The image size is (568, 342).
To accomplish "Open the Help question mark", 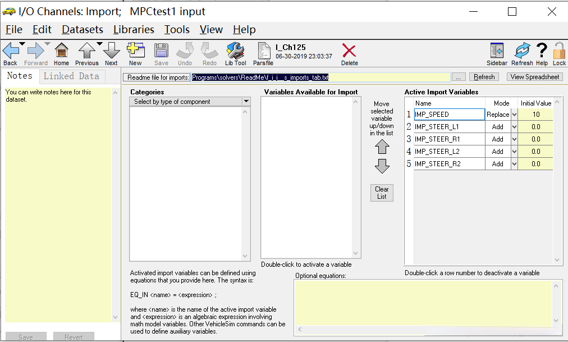I will pos(542,52).
